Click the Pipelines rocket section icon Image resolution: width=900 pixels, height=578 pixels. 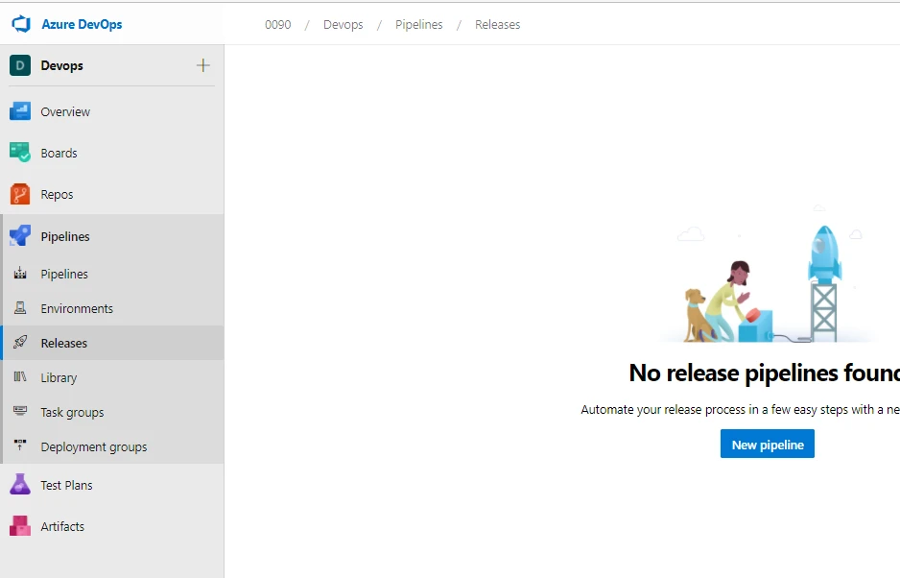(20, 236)
